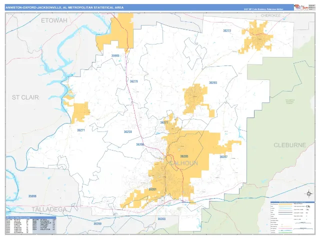
Task: Select ZIP code 36205 label
Action: pyautogui.click(x=184, y=156)
